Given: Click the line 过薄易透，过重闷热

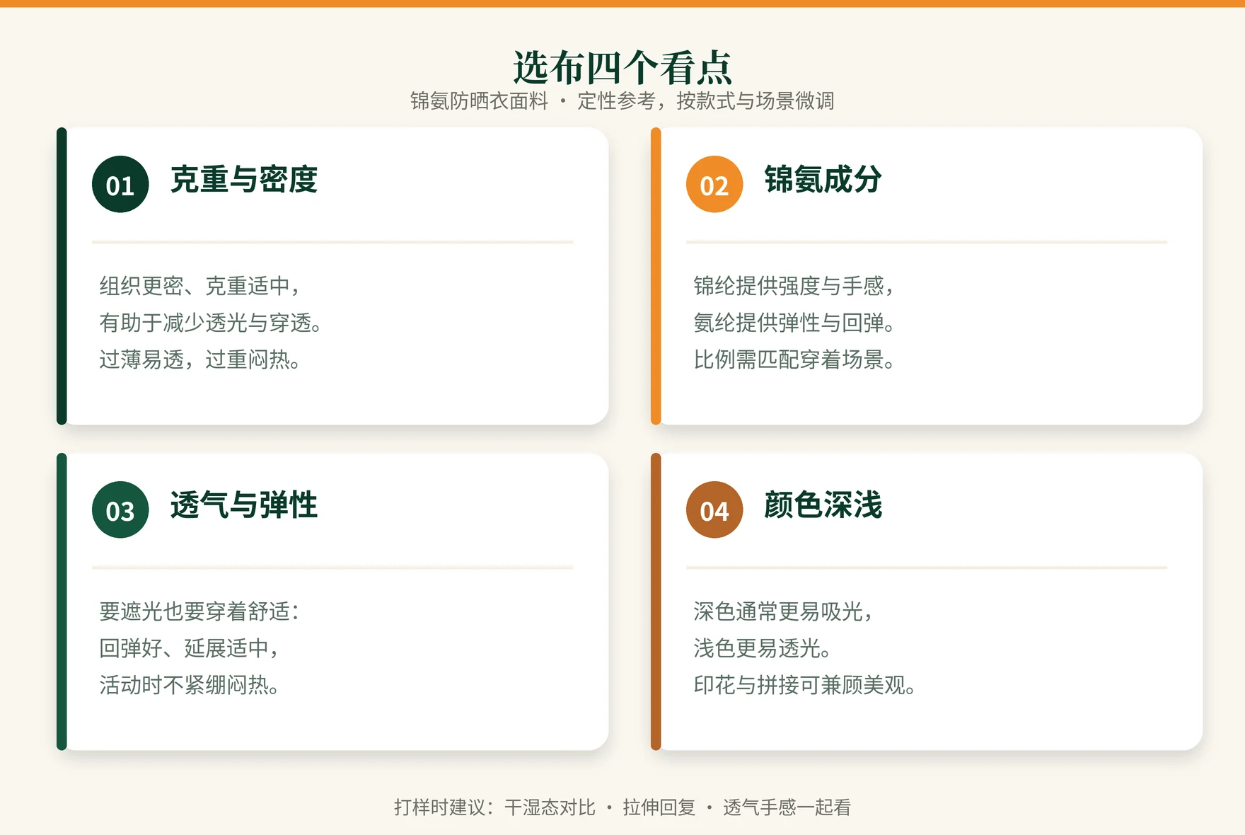Looking at the screenshot, I should click(200, 359).
